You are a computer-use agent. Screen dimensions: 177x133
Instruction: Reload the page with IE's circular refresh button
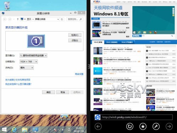[x=130, y=127]
